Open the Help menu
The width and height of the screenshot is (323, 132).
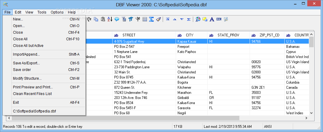tap(72, 12)
